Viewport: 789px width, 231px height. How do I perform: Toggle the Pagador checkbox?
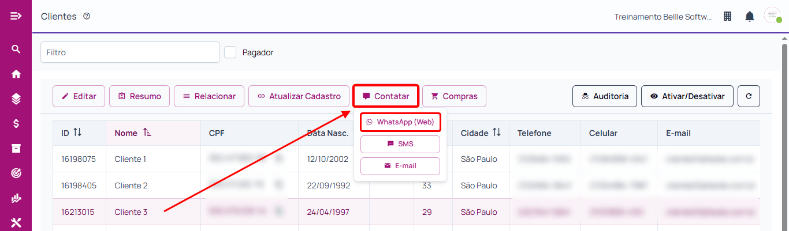click(230, 52)
